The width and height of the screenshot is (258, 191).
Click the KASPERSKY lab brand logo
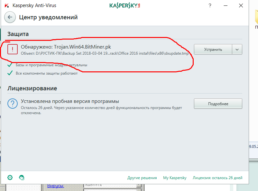point(125,5)
